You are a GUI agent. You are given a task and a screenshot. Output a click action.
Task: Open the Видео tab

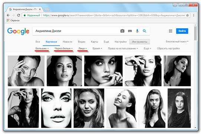(81, 42)
